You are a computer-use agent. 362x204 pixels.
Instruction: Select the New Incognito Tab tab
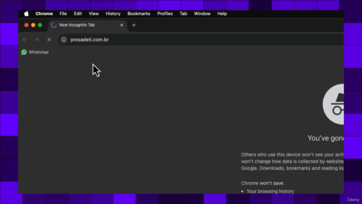click(x=88, y=25)
